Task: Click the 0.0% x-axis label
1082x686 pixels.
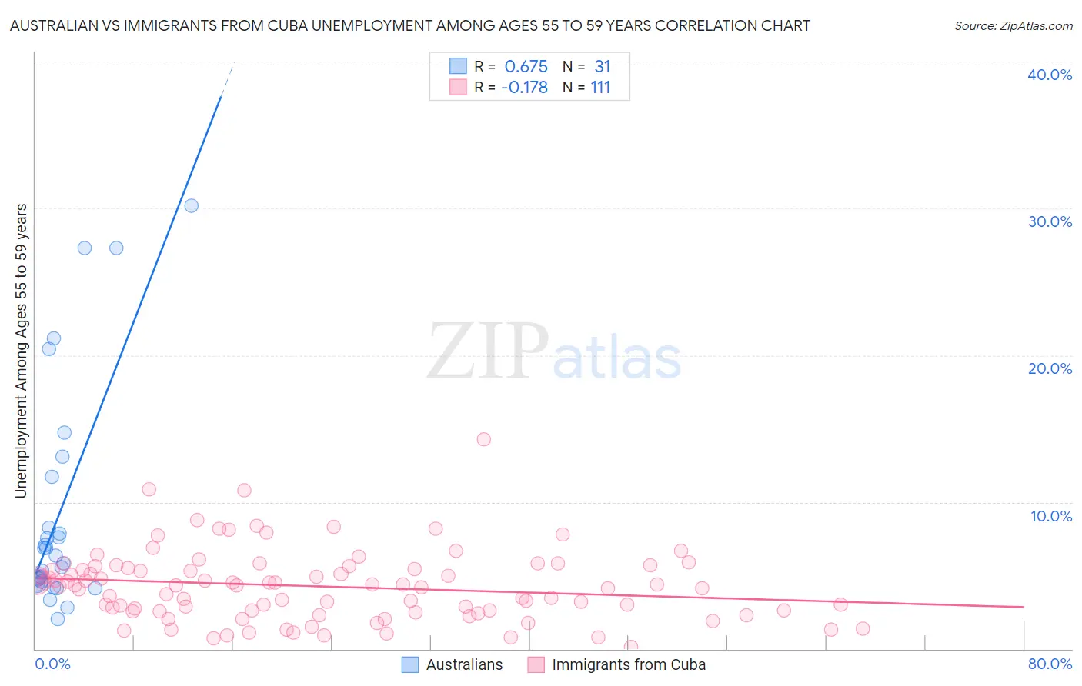Action: (x=52, y=664)
